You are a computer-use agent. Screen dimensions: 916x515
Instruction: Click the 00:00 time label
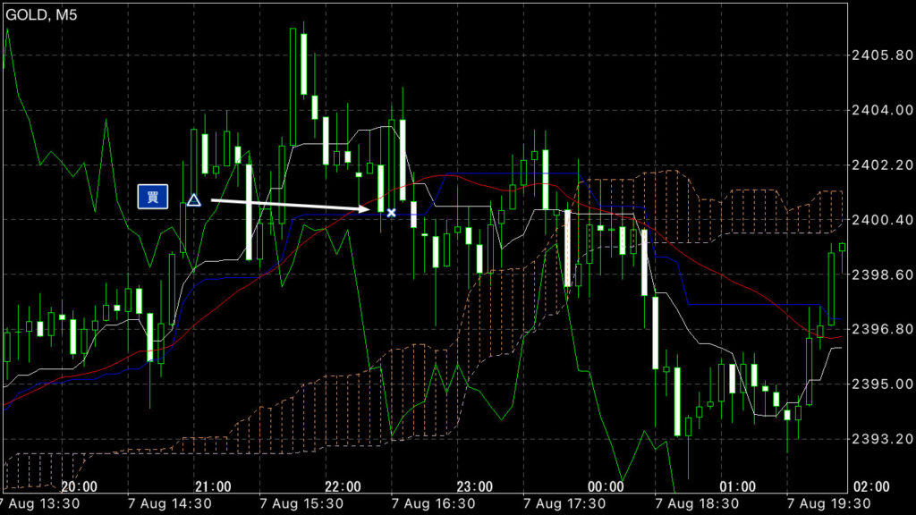tap(606, 486)
